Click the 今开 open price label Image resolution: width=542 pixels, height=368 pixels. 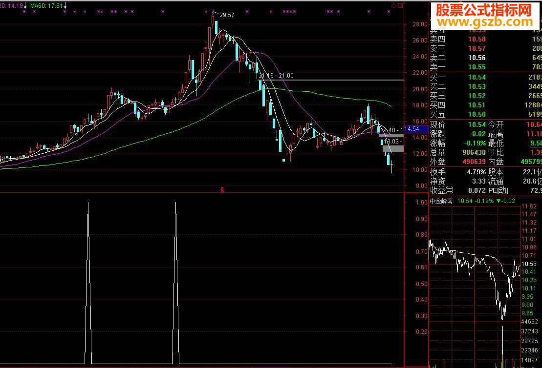coord(496,124)
